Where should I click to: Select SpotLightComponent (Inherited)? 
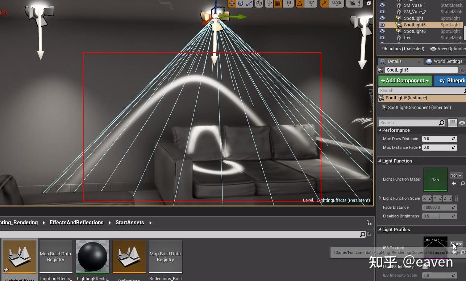click(x=419, y=108)
